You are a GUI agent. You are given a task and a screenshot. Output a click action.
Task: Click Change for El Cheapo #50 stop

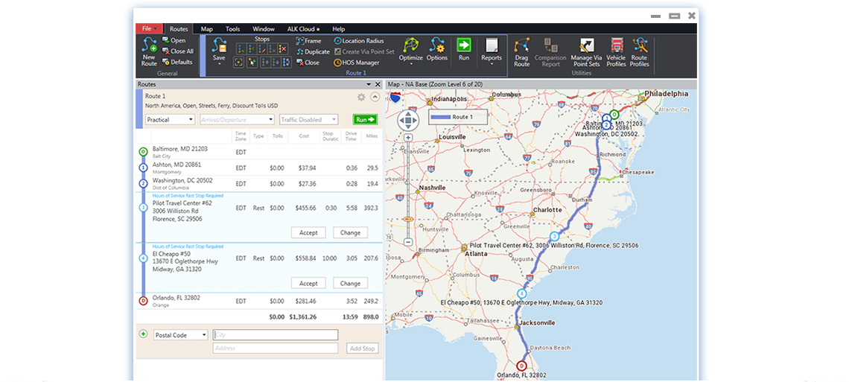pos(350,283)
